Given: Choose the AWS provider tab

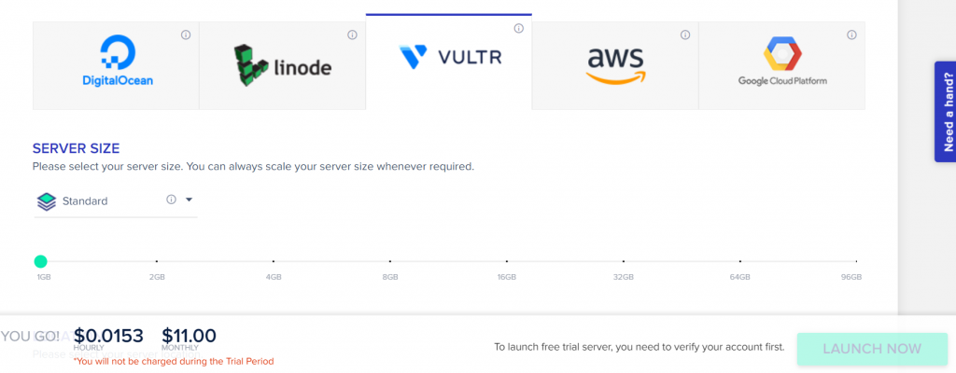Looking at the screenshot, I should 615,66.
